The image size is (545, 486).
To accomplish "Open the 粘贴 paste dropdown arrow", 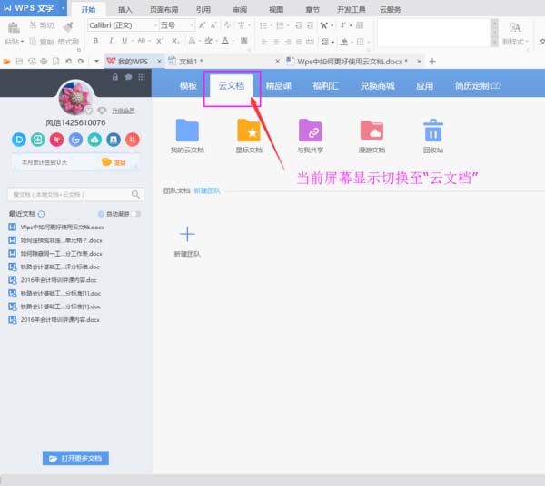I will coord(22,42).
